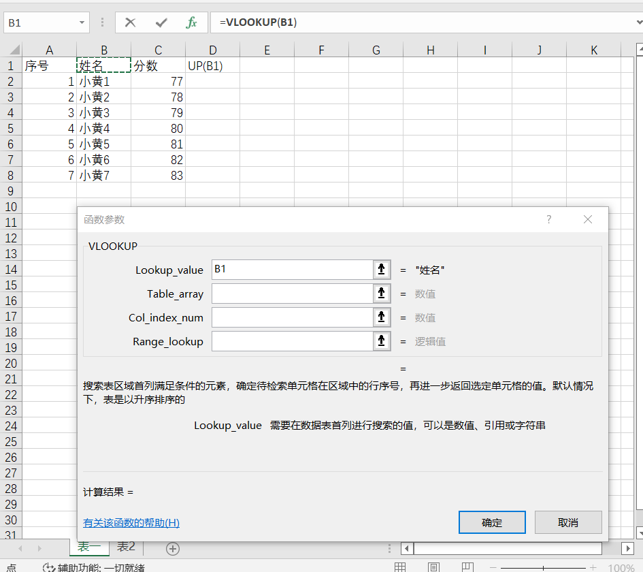Viewport: 643px width, 572px height.
Task: Select row 20 header
Action: click(11, 364)
